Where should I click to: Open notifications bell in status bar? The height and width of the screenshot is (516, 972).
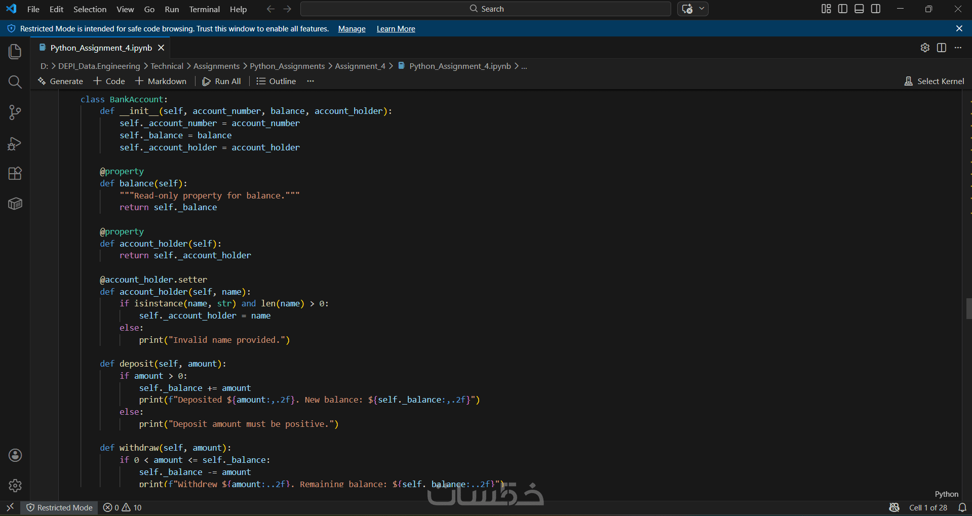[962, 507]
